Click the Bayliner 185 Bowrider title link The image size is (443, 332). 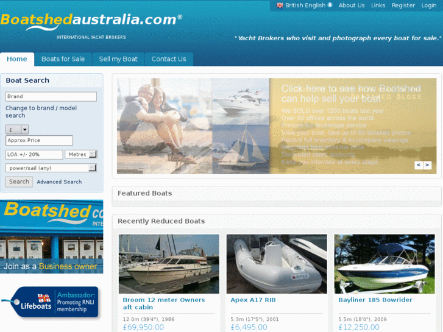(x=375, y=300)
